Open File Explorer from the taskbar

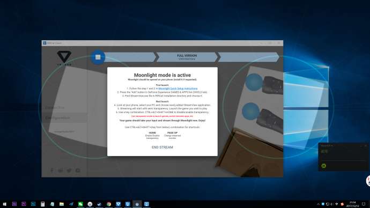(62, 204)
